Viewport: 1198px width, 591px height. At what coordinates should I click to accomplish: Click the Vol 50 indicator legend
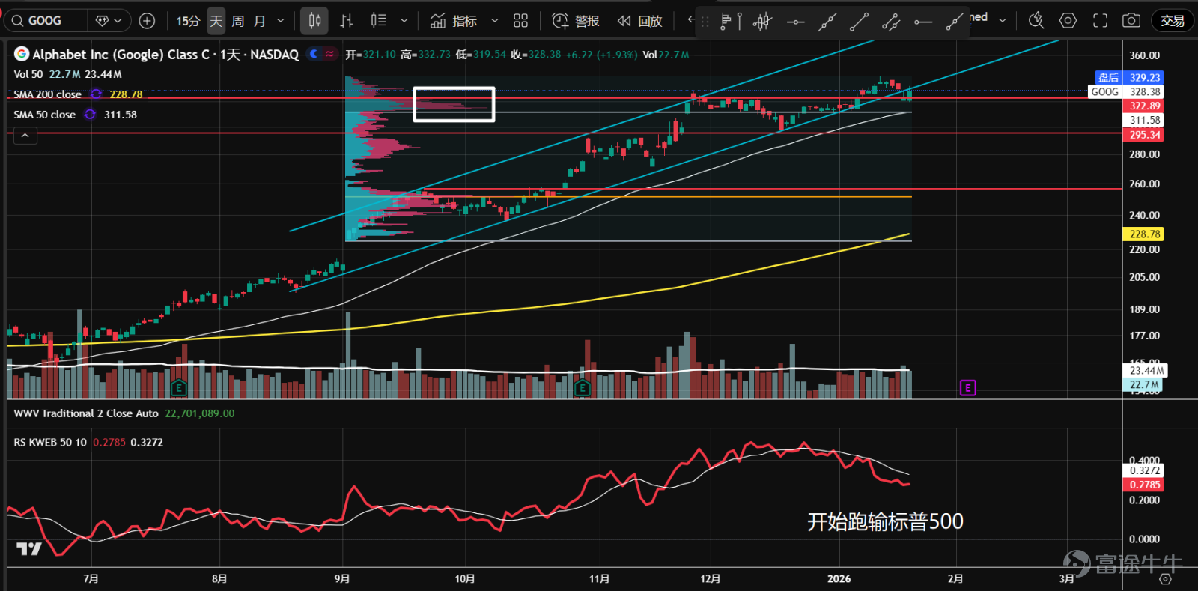point(28,74)
